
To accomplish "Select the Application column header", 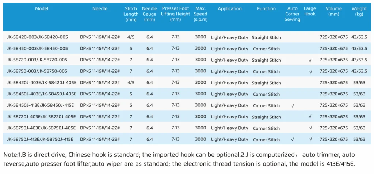I will [x=230, y=9].
